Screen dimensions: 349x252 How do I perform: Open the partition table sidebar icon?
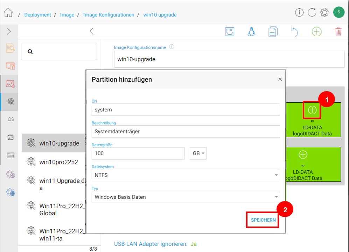11,155
